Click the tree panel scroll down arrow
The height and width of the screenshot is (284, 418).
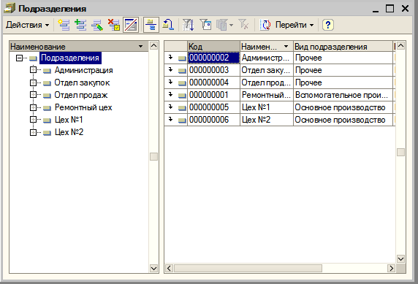point(153,268)
